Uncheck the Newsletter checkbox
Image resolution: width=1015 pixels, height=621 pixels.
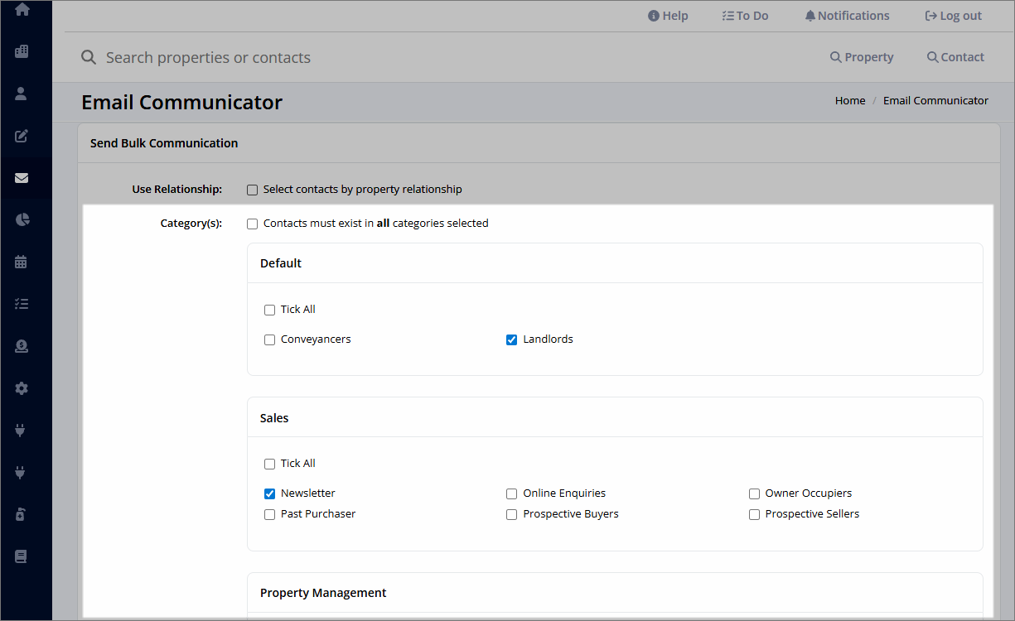point(269,493)
